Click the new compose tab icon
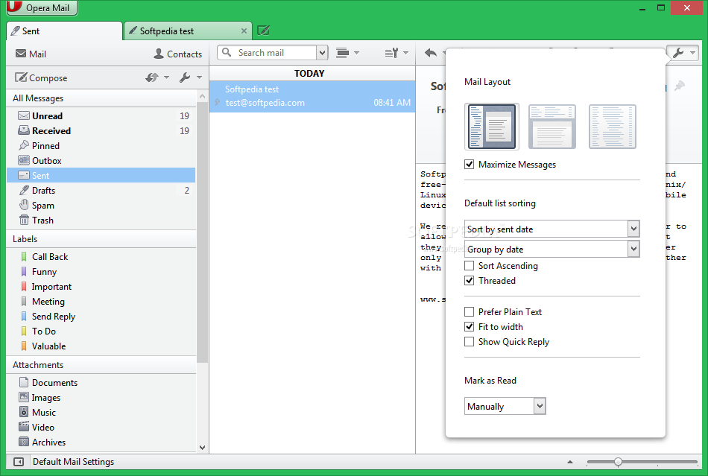The image size is (708, 476). coord(263,31)
